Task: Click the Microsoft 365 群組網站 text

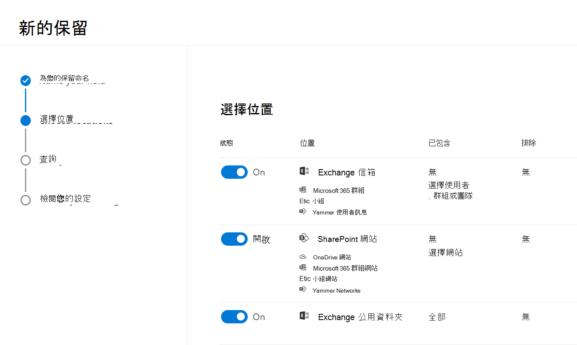Action: click(345, 268)
